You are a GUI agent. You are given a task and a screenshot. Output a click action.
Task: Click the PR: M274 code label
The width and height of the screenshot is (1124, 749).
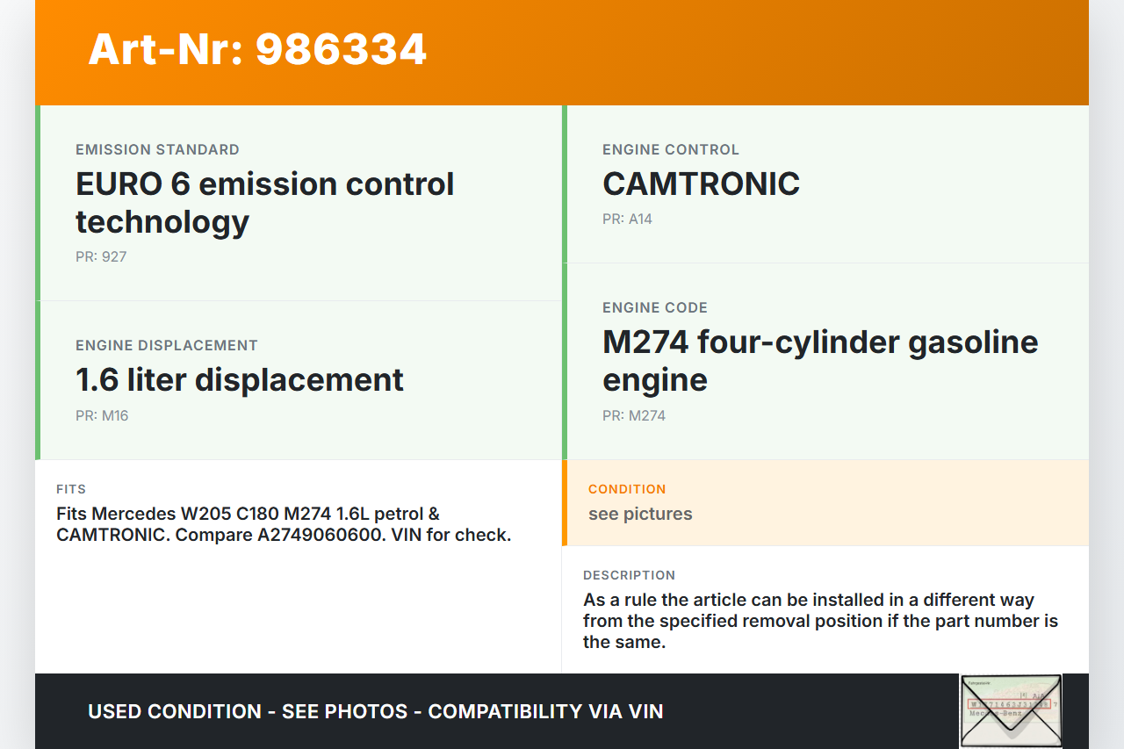point(633,416)
